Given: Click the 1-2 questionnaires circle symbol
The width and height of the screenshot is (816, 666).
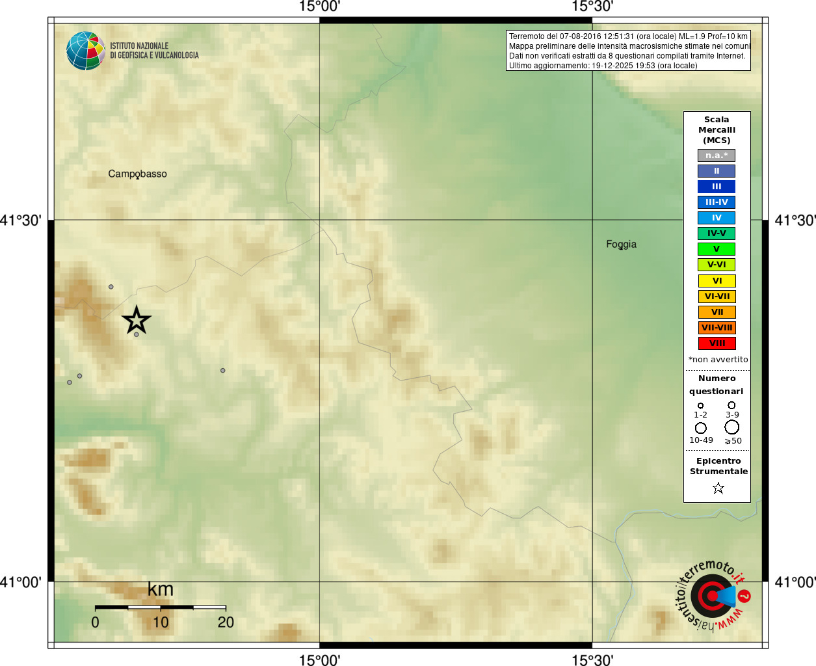Looking at the screenshot, I should (700, 406).
